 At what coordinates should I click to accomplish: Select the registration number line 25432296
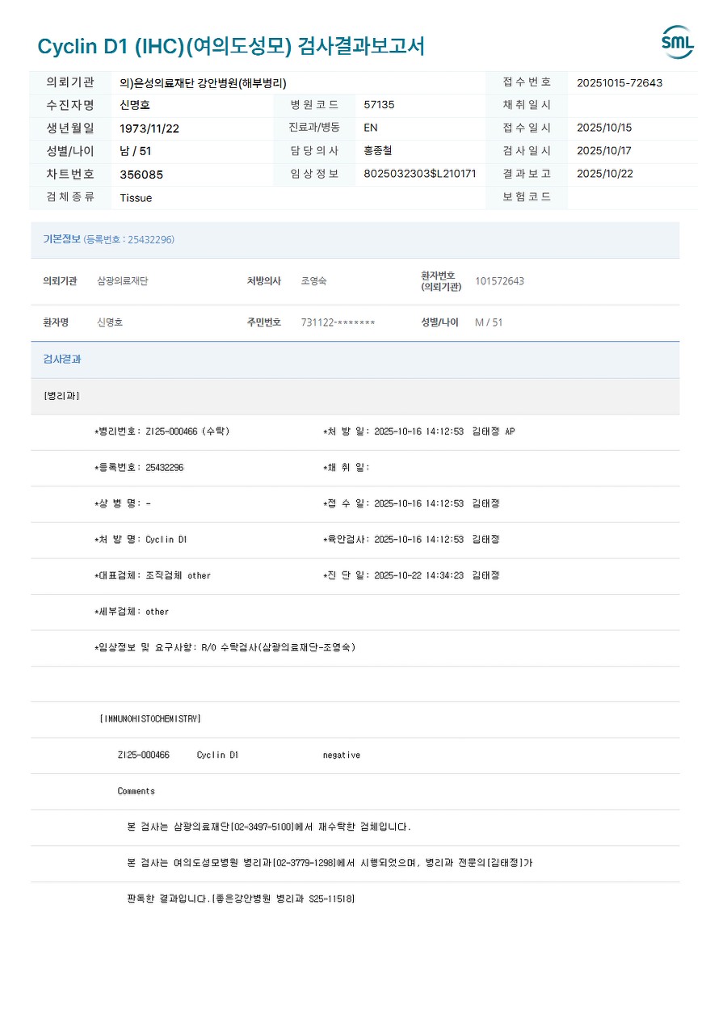(139, 468)
